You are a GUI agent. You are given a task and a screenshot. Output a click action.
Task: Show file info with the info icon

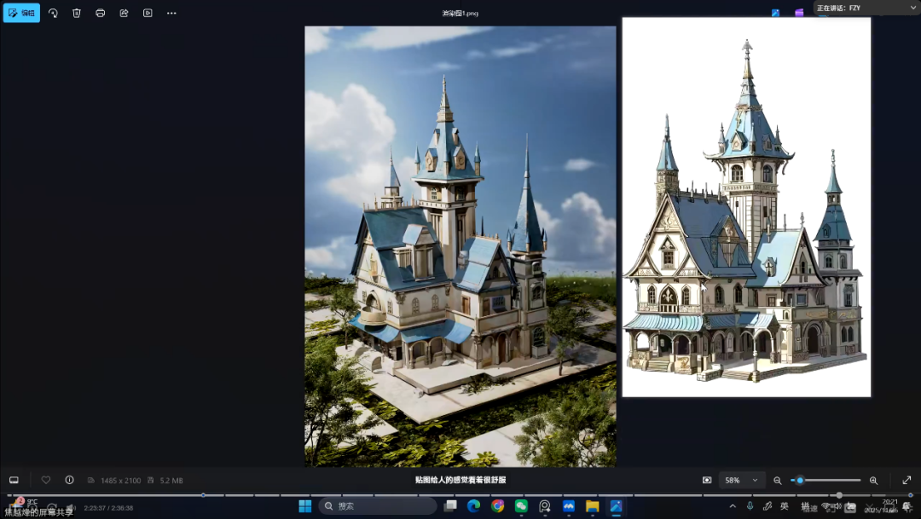tap(70, 480)
